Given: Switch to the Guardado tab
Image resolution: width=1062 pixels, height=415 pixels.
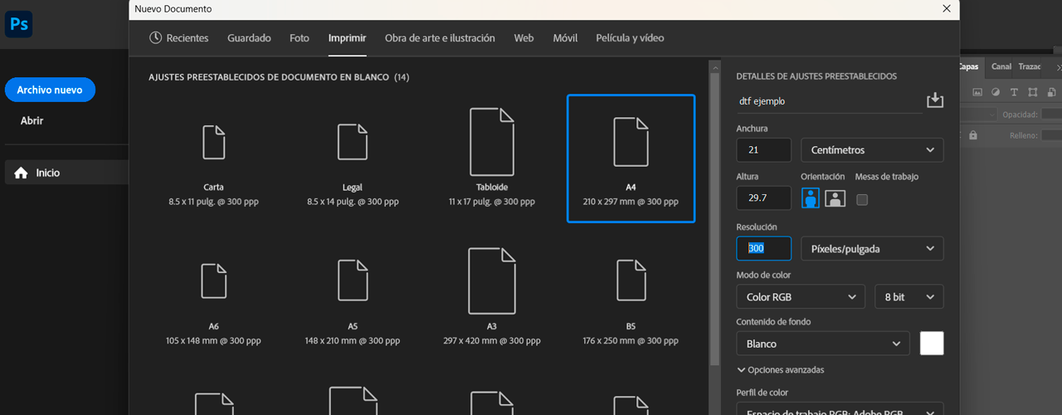Looking at the screenshot, I should coord(249,37).
